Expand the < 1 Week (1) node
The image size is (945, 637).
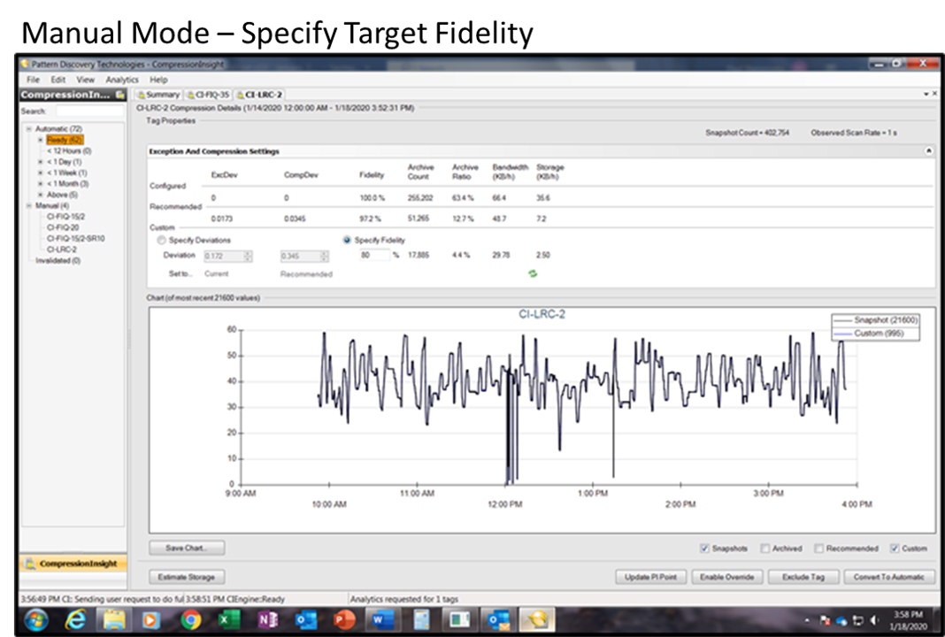pos(41,173)
